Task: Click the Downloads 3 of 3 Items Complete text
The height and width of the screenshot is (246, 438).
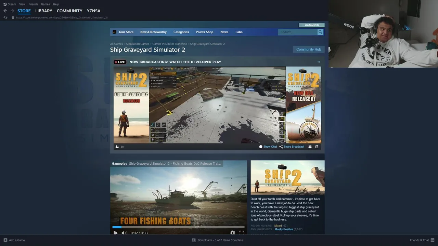Action: click(x=220, y=240)
